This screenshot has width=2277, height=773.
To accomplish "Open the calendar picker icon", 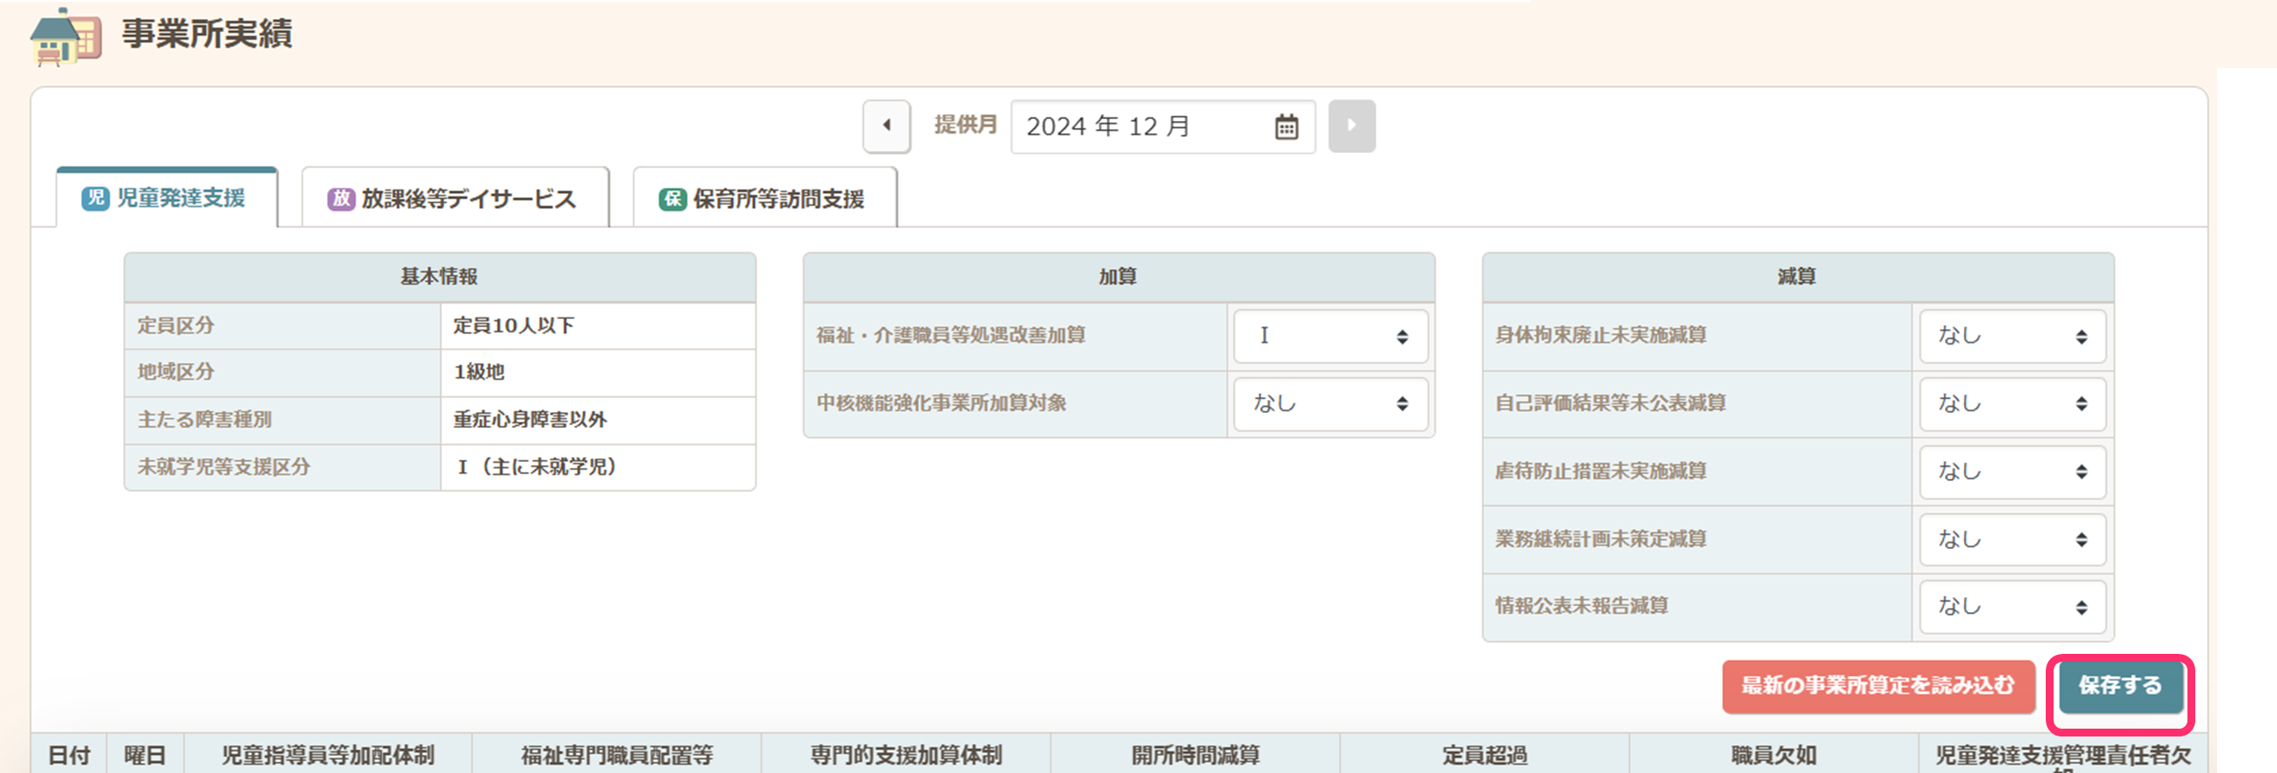I will click(x=1286, y=127).
